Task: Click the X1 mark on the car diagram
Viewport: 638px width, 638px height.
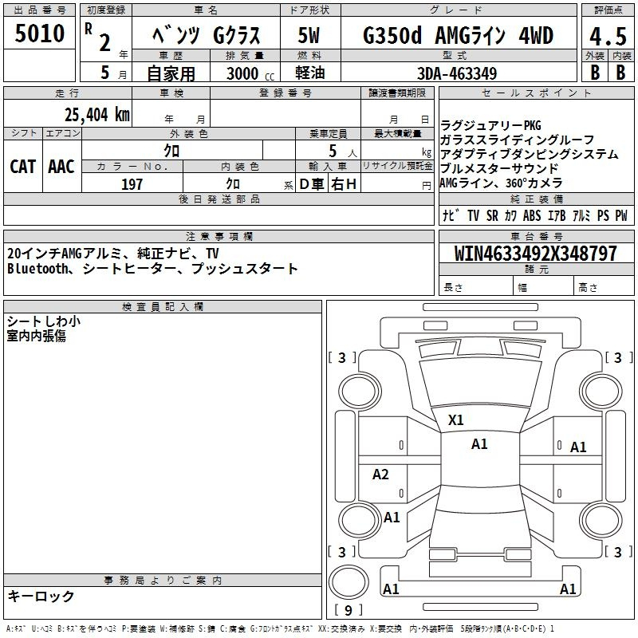Action: 456,419
